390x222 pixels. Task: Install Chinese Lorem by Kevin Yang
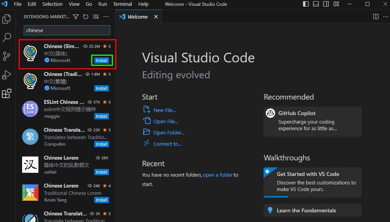[x=102, y=200]
